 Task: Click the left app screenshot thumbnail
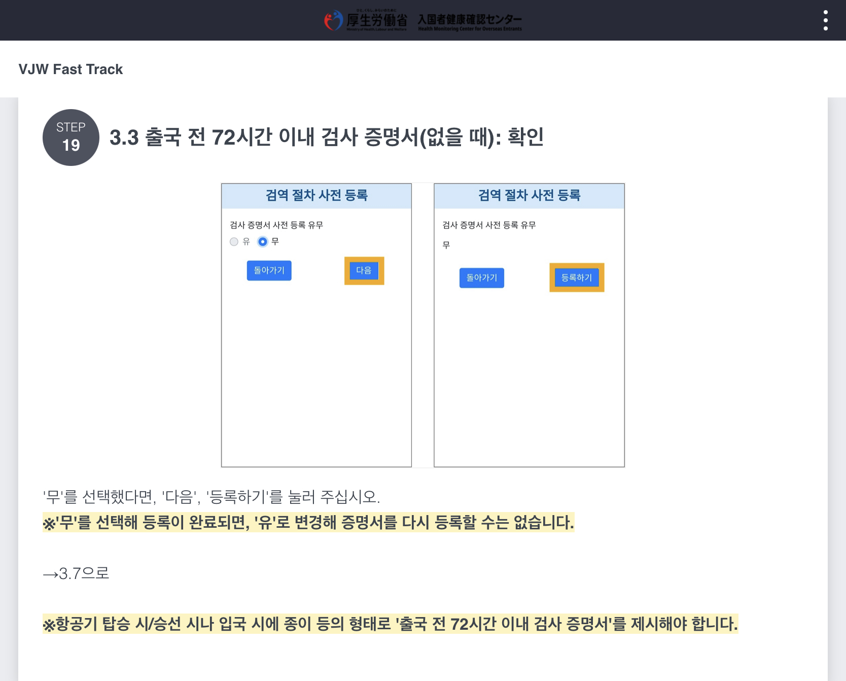[x=315, y=325]
